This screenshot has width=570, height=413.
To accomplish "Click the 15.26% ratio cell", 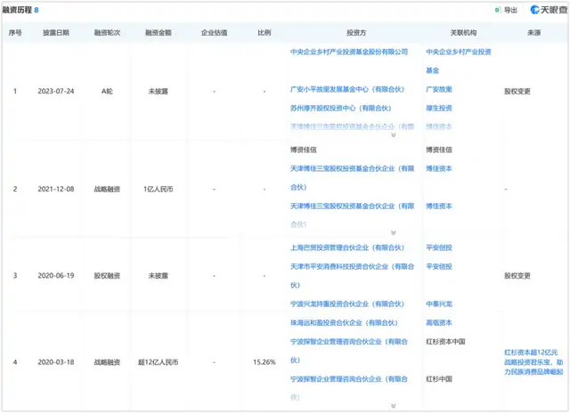I will coord(264,362).
